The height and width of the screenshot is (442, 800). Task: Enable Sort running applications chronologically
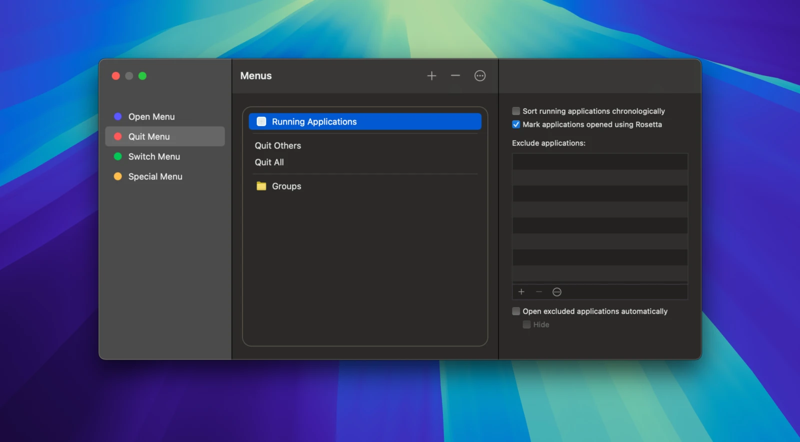516,111
